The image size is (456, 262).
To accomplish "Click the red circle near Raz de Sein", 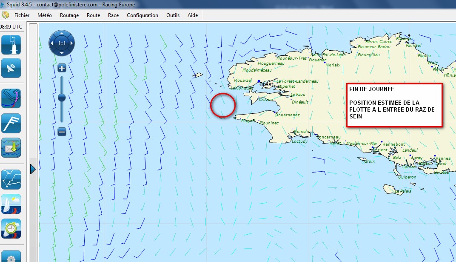I will point(223,105).
